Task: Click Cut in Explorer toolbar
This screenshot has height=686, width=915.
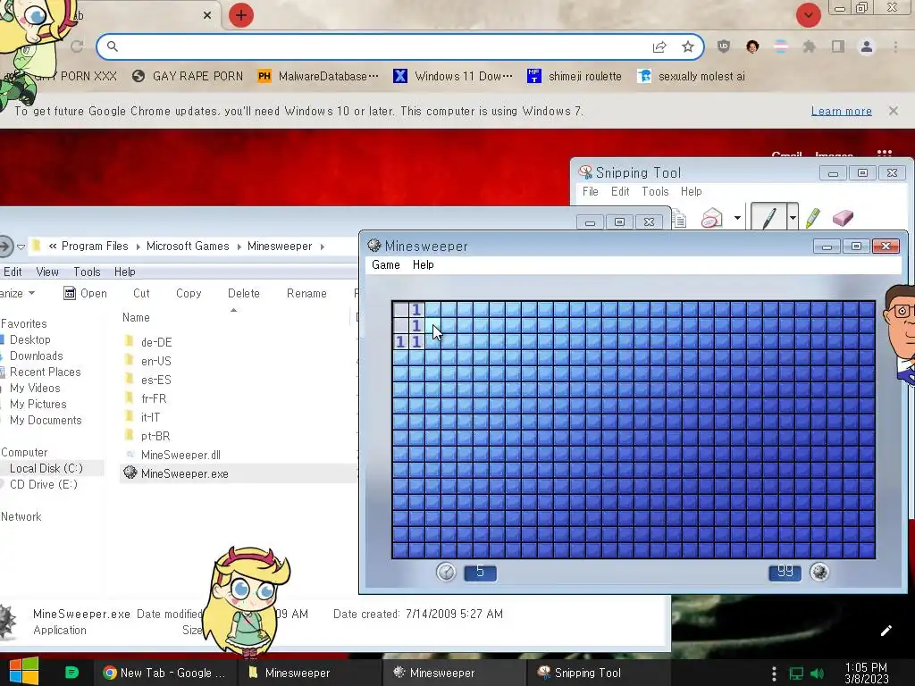Action: [141, 293]
